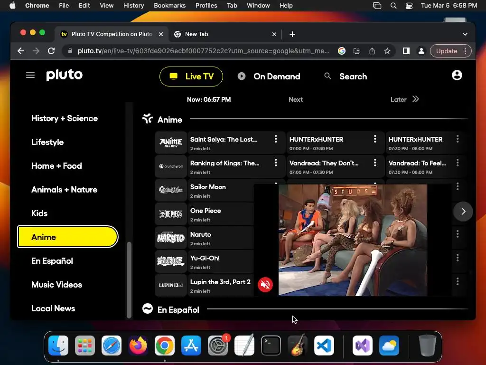
Task: Open options for Ranking of Kings
Action: coord(276,163)
